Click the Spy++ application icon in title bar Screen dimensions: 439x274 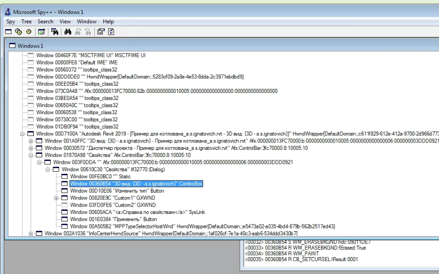[8, 12]
